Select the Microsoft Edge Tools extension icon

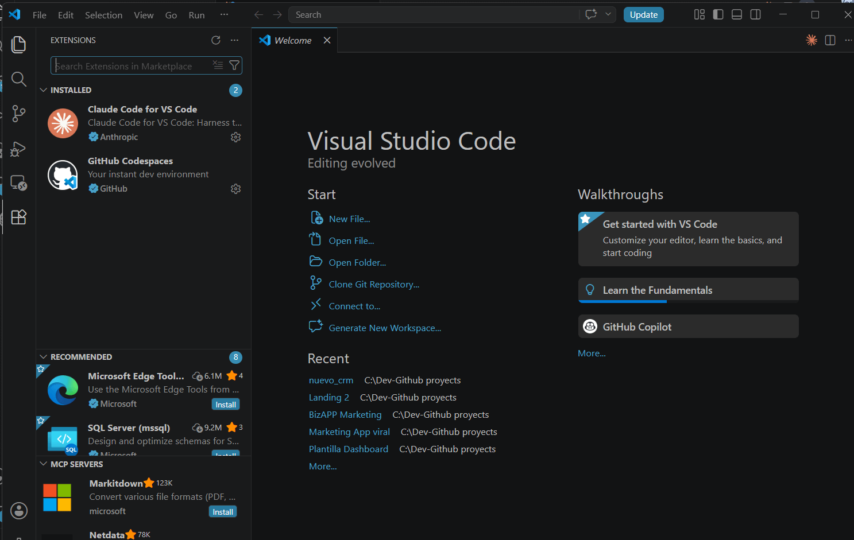[x=63, y=390]
